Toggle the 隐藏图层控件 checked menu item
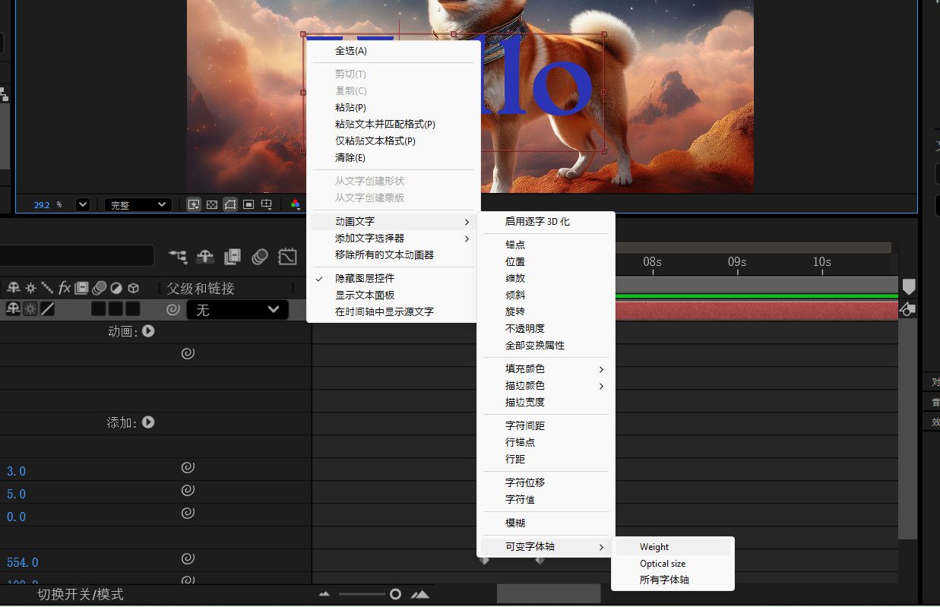Screen dimensions: 940x607 click(372, 278)
